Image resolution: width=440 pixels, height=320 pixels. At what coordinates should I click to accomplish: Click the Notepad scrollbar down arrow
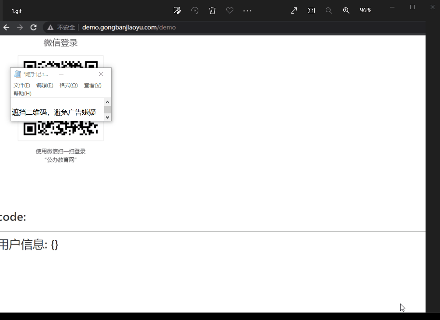pyautogui.click(x=107, y=116)
